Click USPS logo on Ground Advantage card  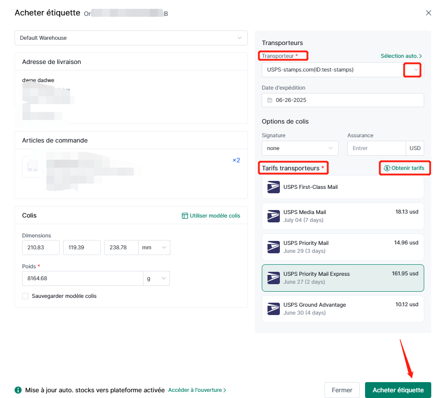[273, 309]
